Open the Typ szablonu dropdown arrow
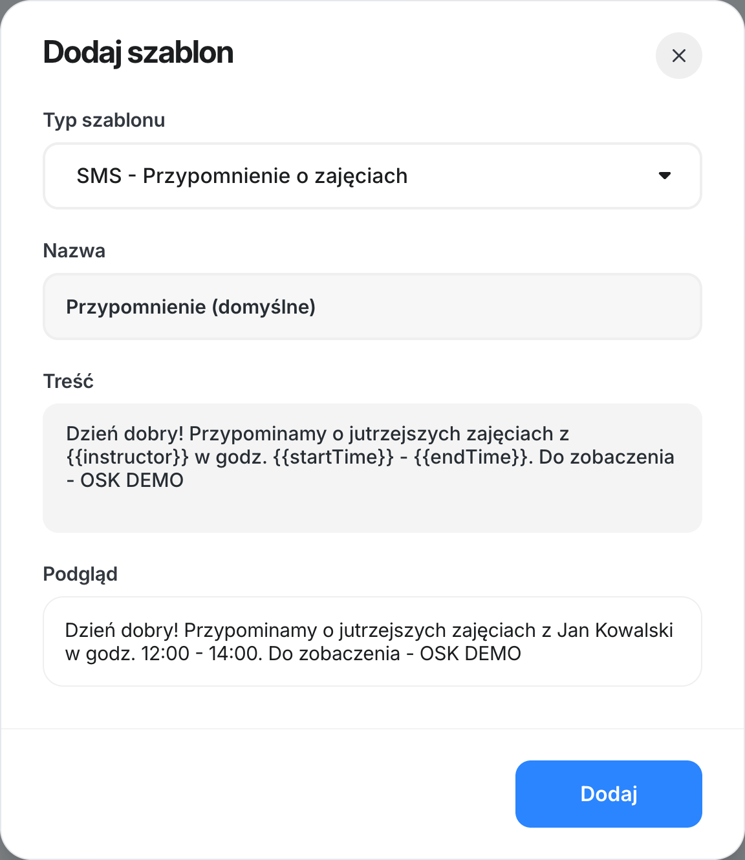 [664, 176]
